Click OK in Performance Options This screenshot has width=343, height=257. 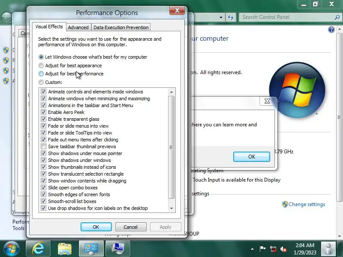pos(96,227)
